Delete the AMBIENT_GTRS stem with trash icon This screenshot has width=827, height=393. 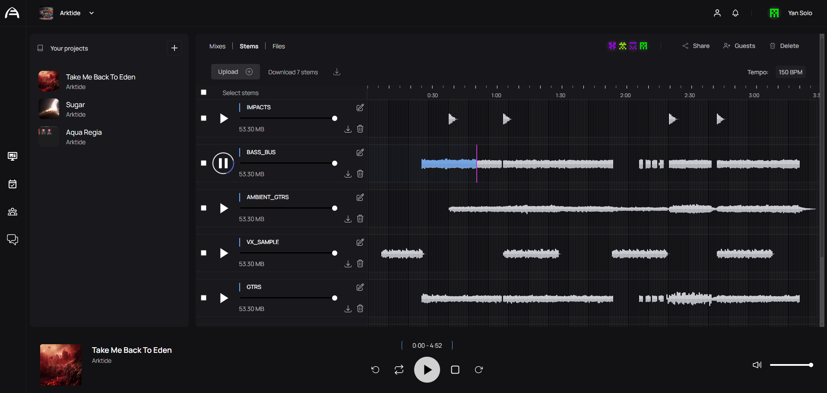(360, 219)
